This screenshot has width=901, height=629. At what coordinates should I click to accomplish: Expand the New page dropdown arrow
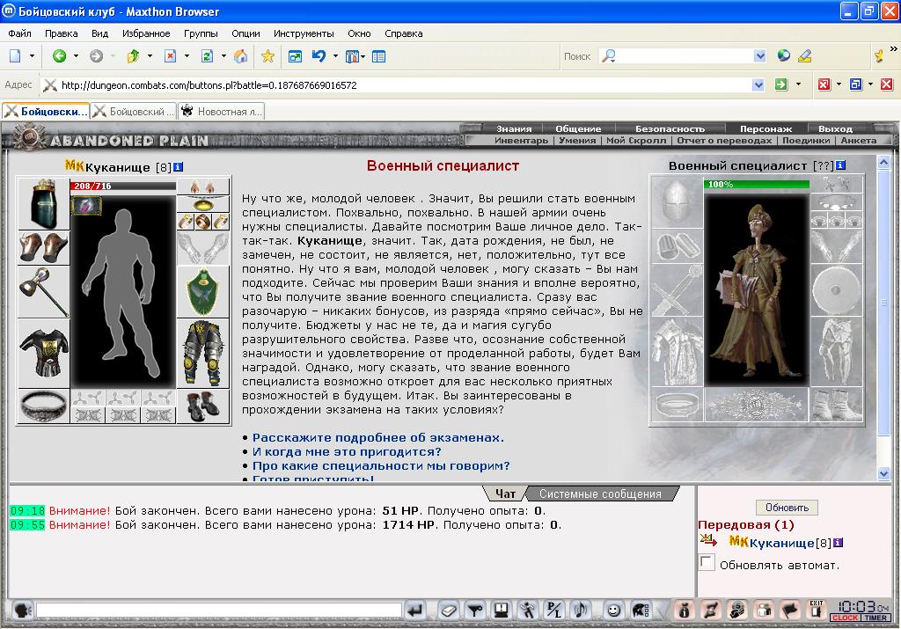pos(32,55)
